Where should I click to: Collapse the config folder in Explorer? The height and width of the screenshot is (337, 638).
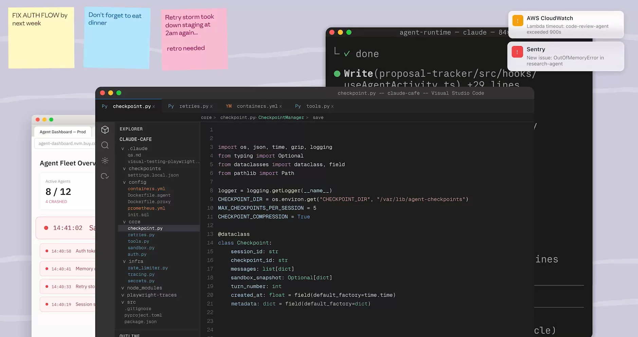pos(125,182)
